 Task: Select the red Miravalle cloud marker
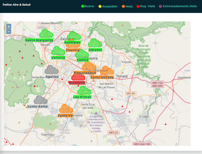coord(78,78)
